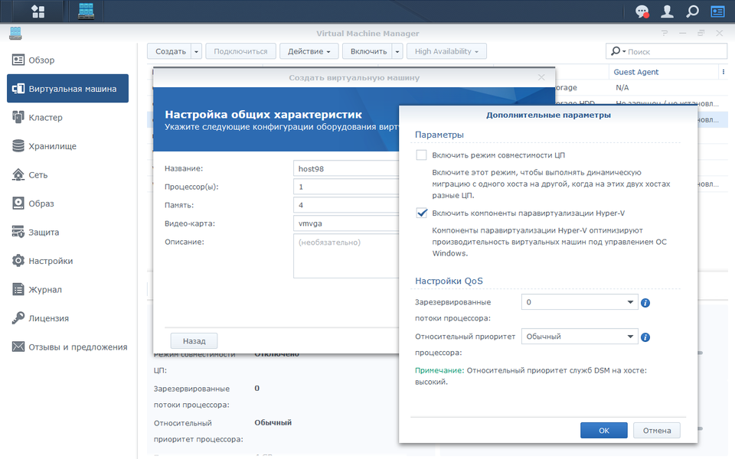Open help question mark in window title
This screenshot has height=459, width=735.
[x=665, y=33]
